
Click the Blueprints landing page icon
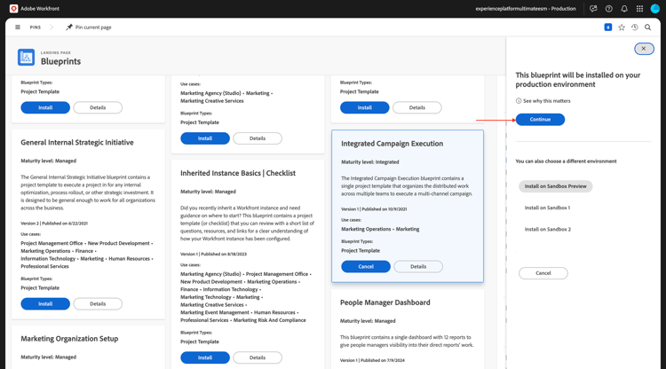pyautogui.click(x=26, y=58)
